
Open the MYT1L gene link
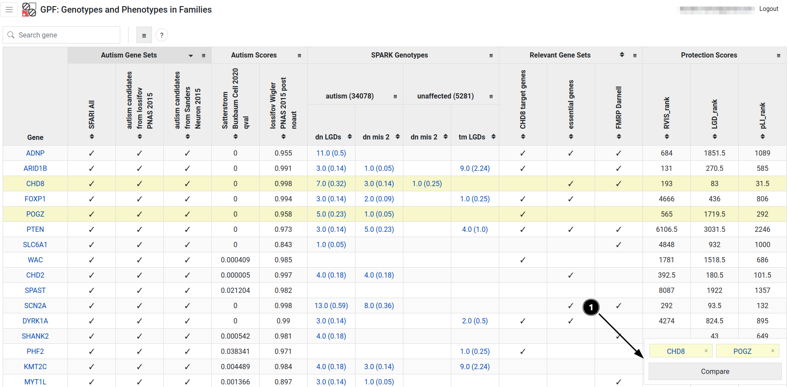coord(35,382)
